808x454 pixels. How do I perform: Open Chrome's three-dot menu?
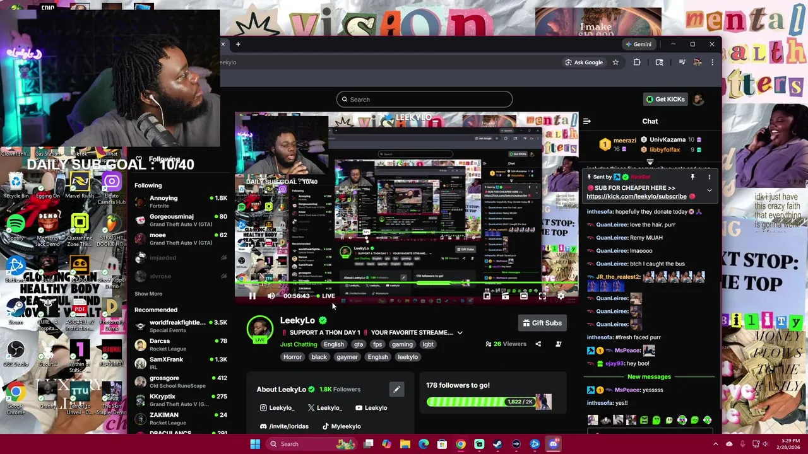[712, 62]
